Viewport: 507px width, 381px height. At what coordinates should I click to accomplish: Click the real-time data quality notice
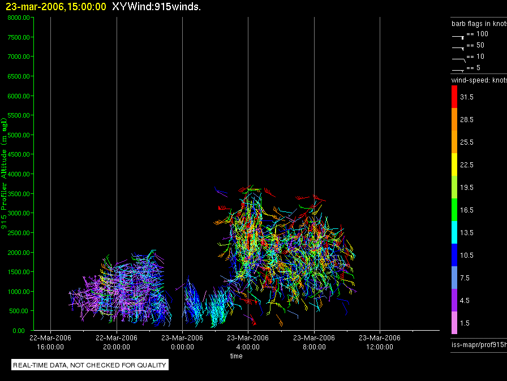tap(90, 365)
